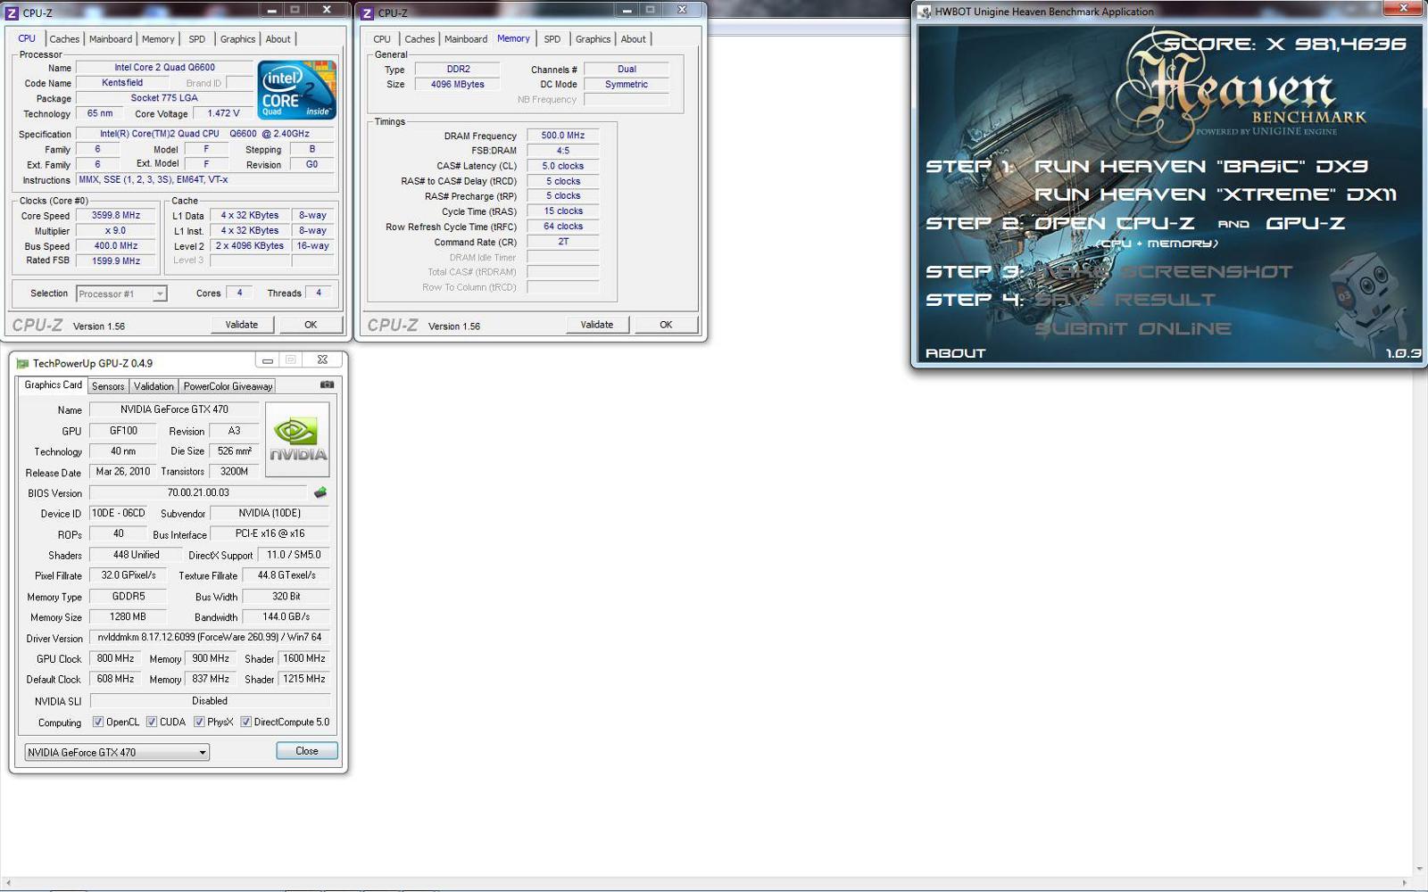The image size is (1428, 892).
Task: Click OK in the first CPU-Z window
Action: pyautogui.click(x=311, y=325)
